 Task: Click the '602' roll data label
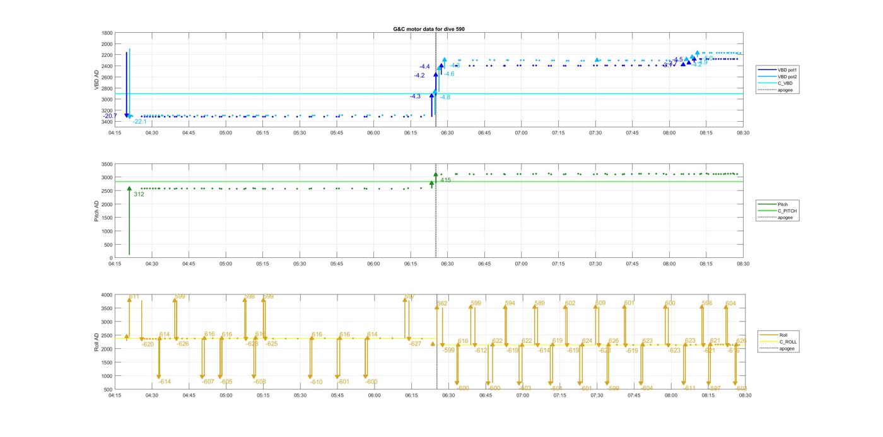coord(570,303)
